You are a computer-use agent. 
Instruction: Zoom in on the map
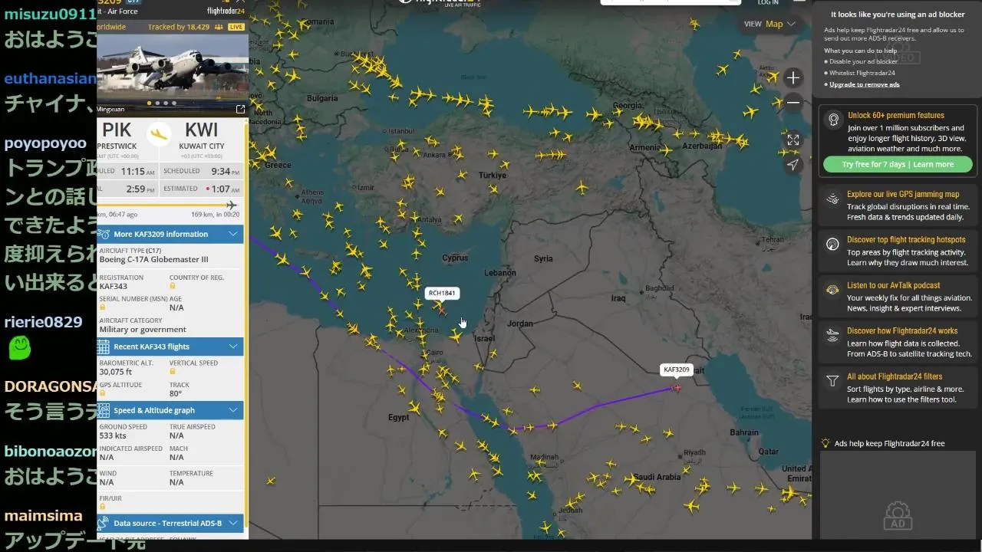click(793, 77)
